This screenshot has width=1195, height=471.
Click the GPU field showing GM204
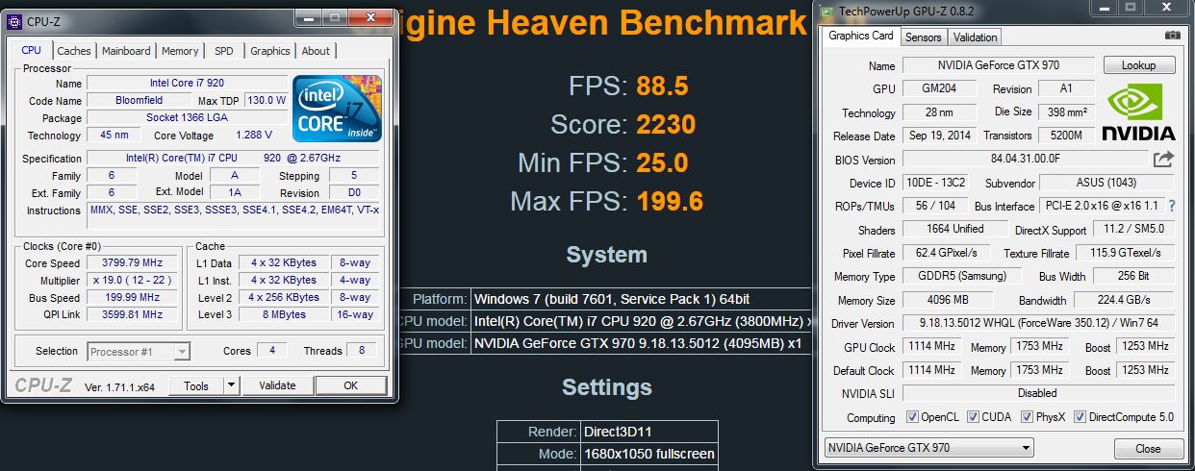click(939, 88)
